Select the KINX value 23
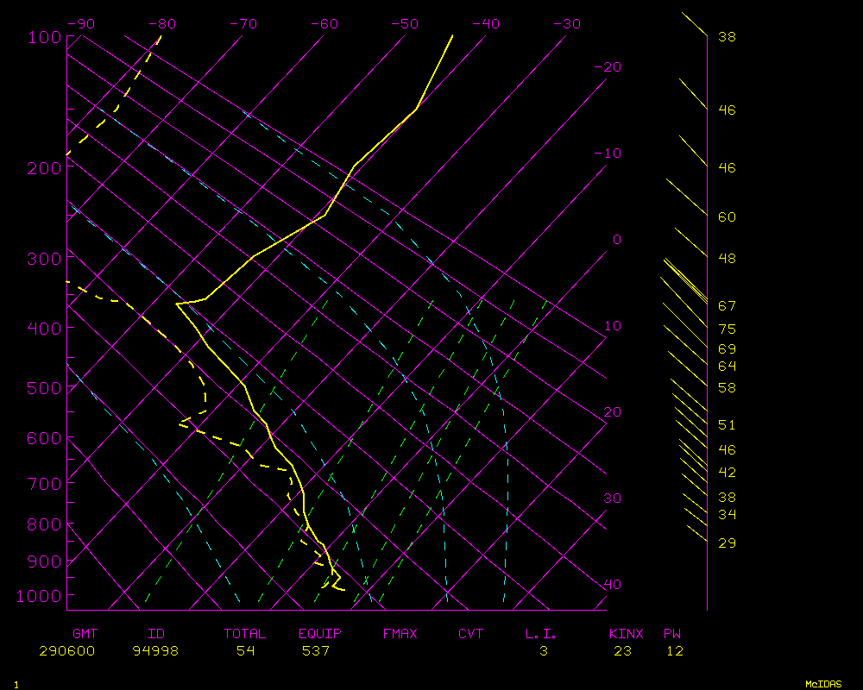Viewport: 863px width, 690px height. click(x=622, y=651)
